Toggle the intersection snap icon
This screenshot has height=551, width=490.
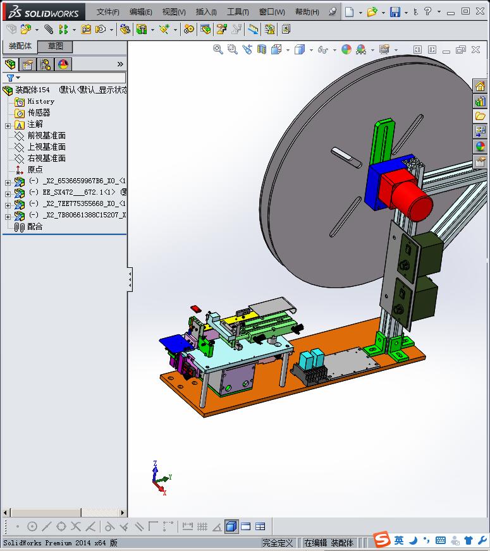point(76,526)
